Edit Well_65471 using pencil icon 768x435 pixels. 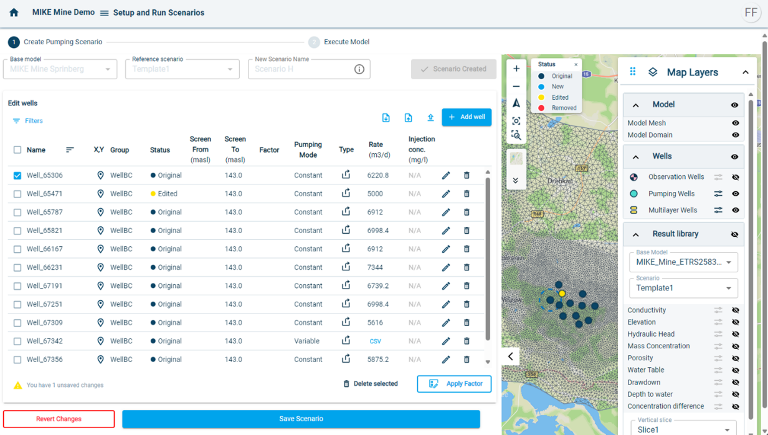[446, 194]
